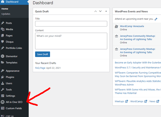Viewport: 161px width, 117px height.
Task: Open Elementor via its circular icon
Action: pyautogui.click(x=3, y=56)
